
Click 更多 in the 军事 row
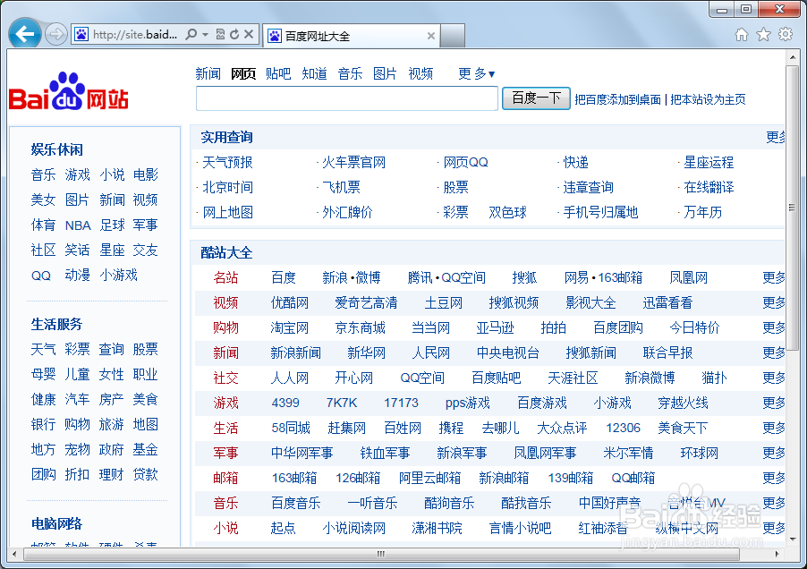tap(774, 454)
